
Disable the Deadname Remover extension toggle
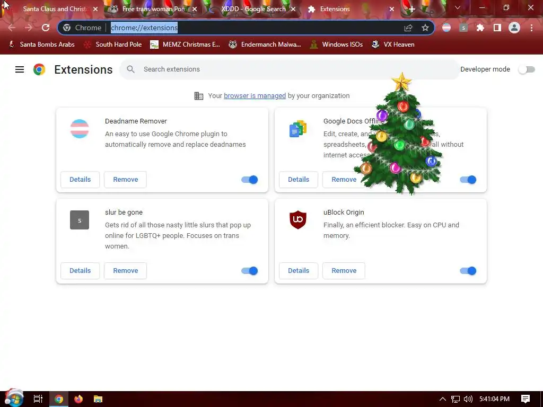(250, 180)
